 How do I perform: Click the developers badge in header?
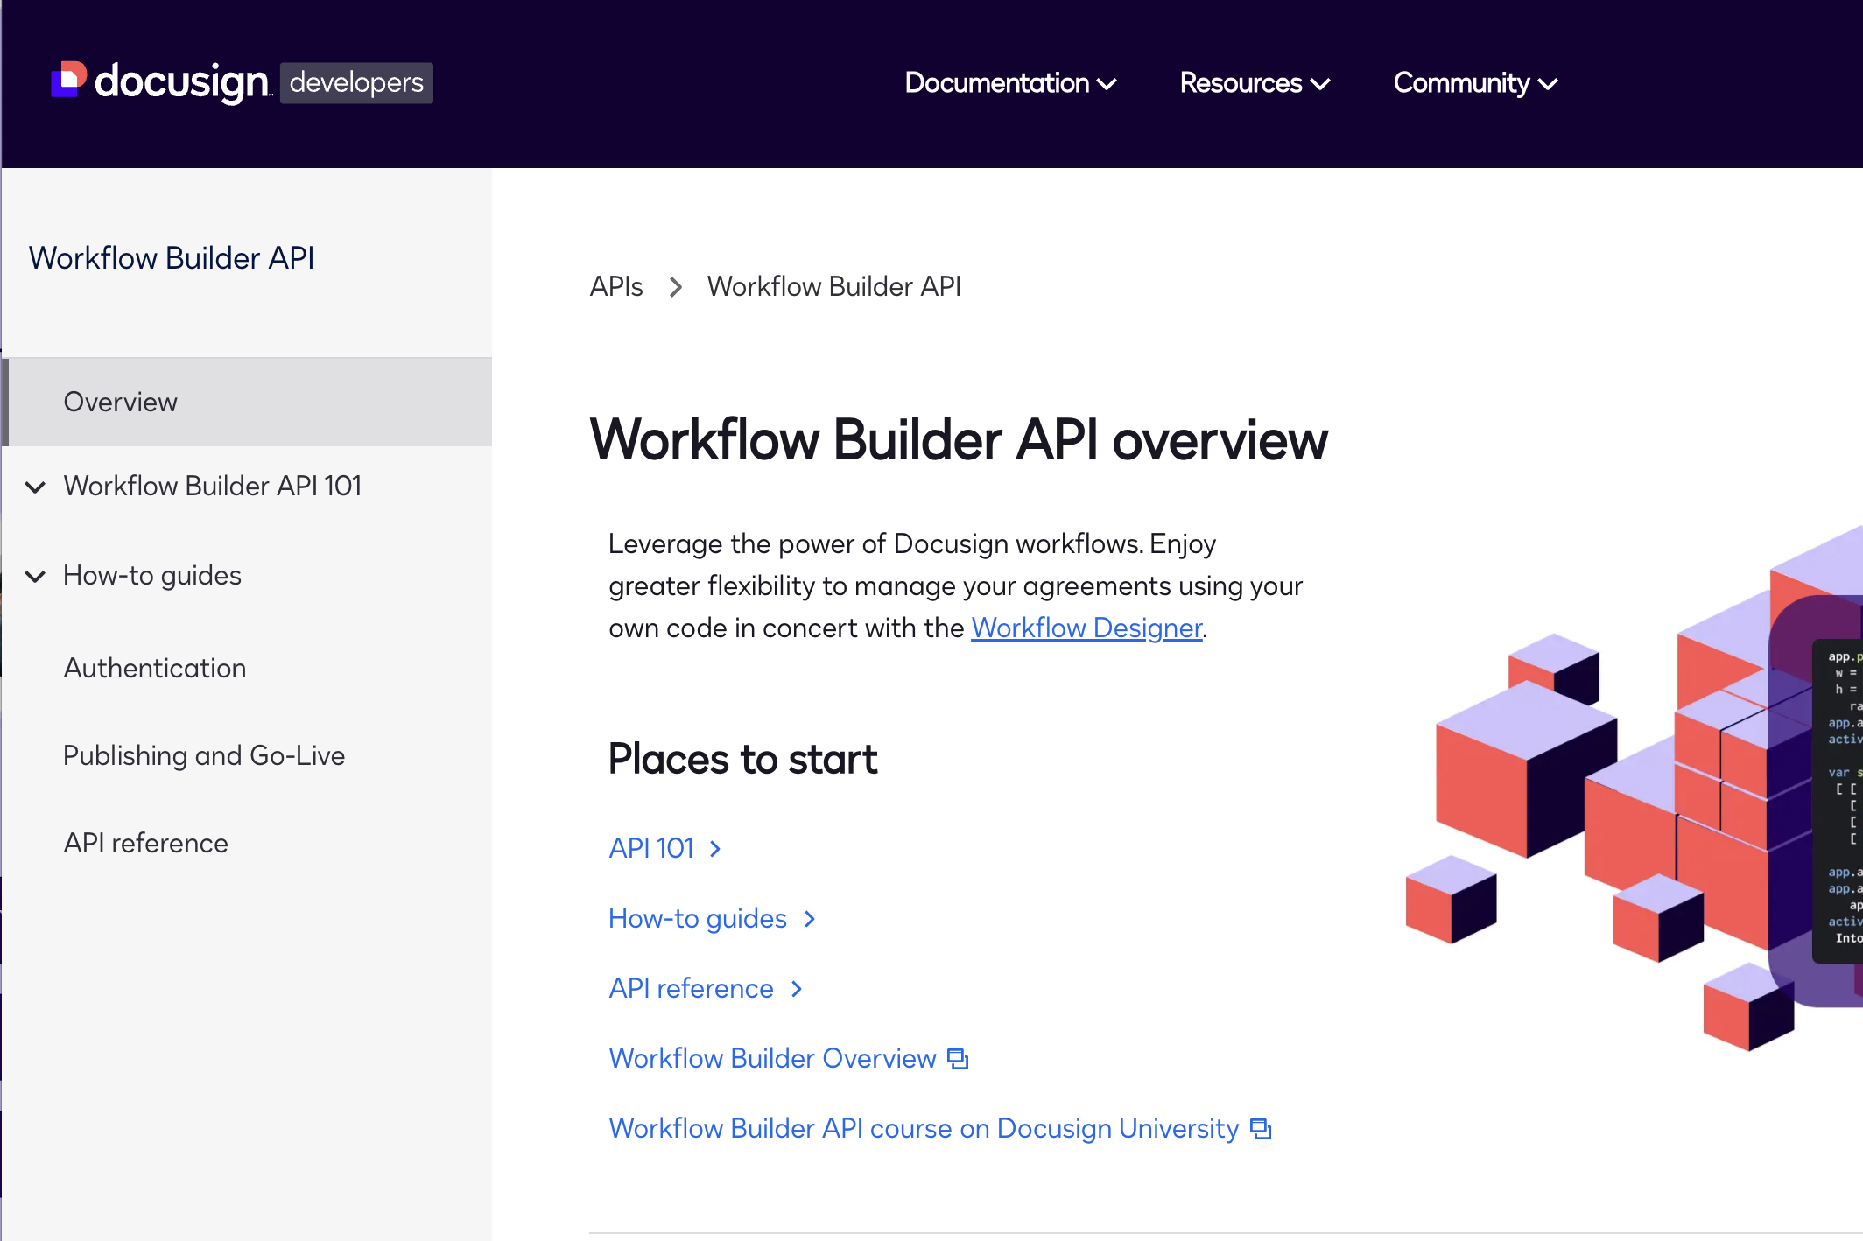click(356, 82)
